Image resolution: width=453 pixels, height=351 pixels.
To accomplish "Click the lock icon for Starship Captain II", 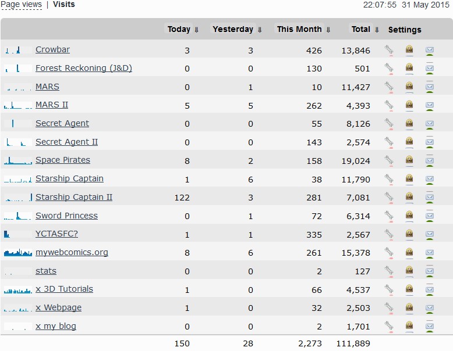I will point(409,198).
